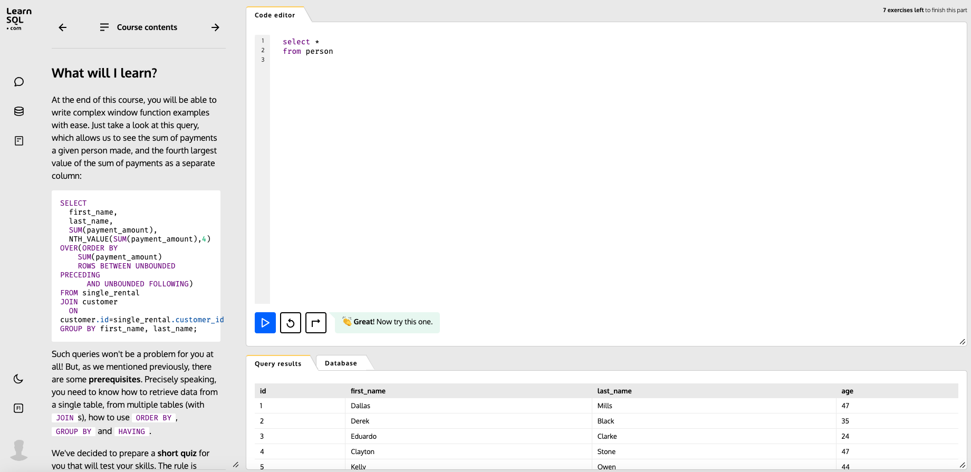Open user profile avatar

pyautogui.click(x=19, y=450)
